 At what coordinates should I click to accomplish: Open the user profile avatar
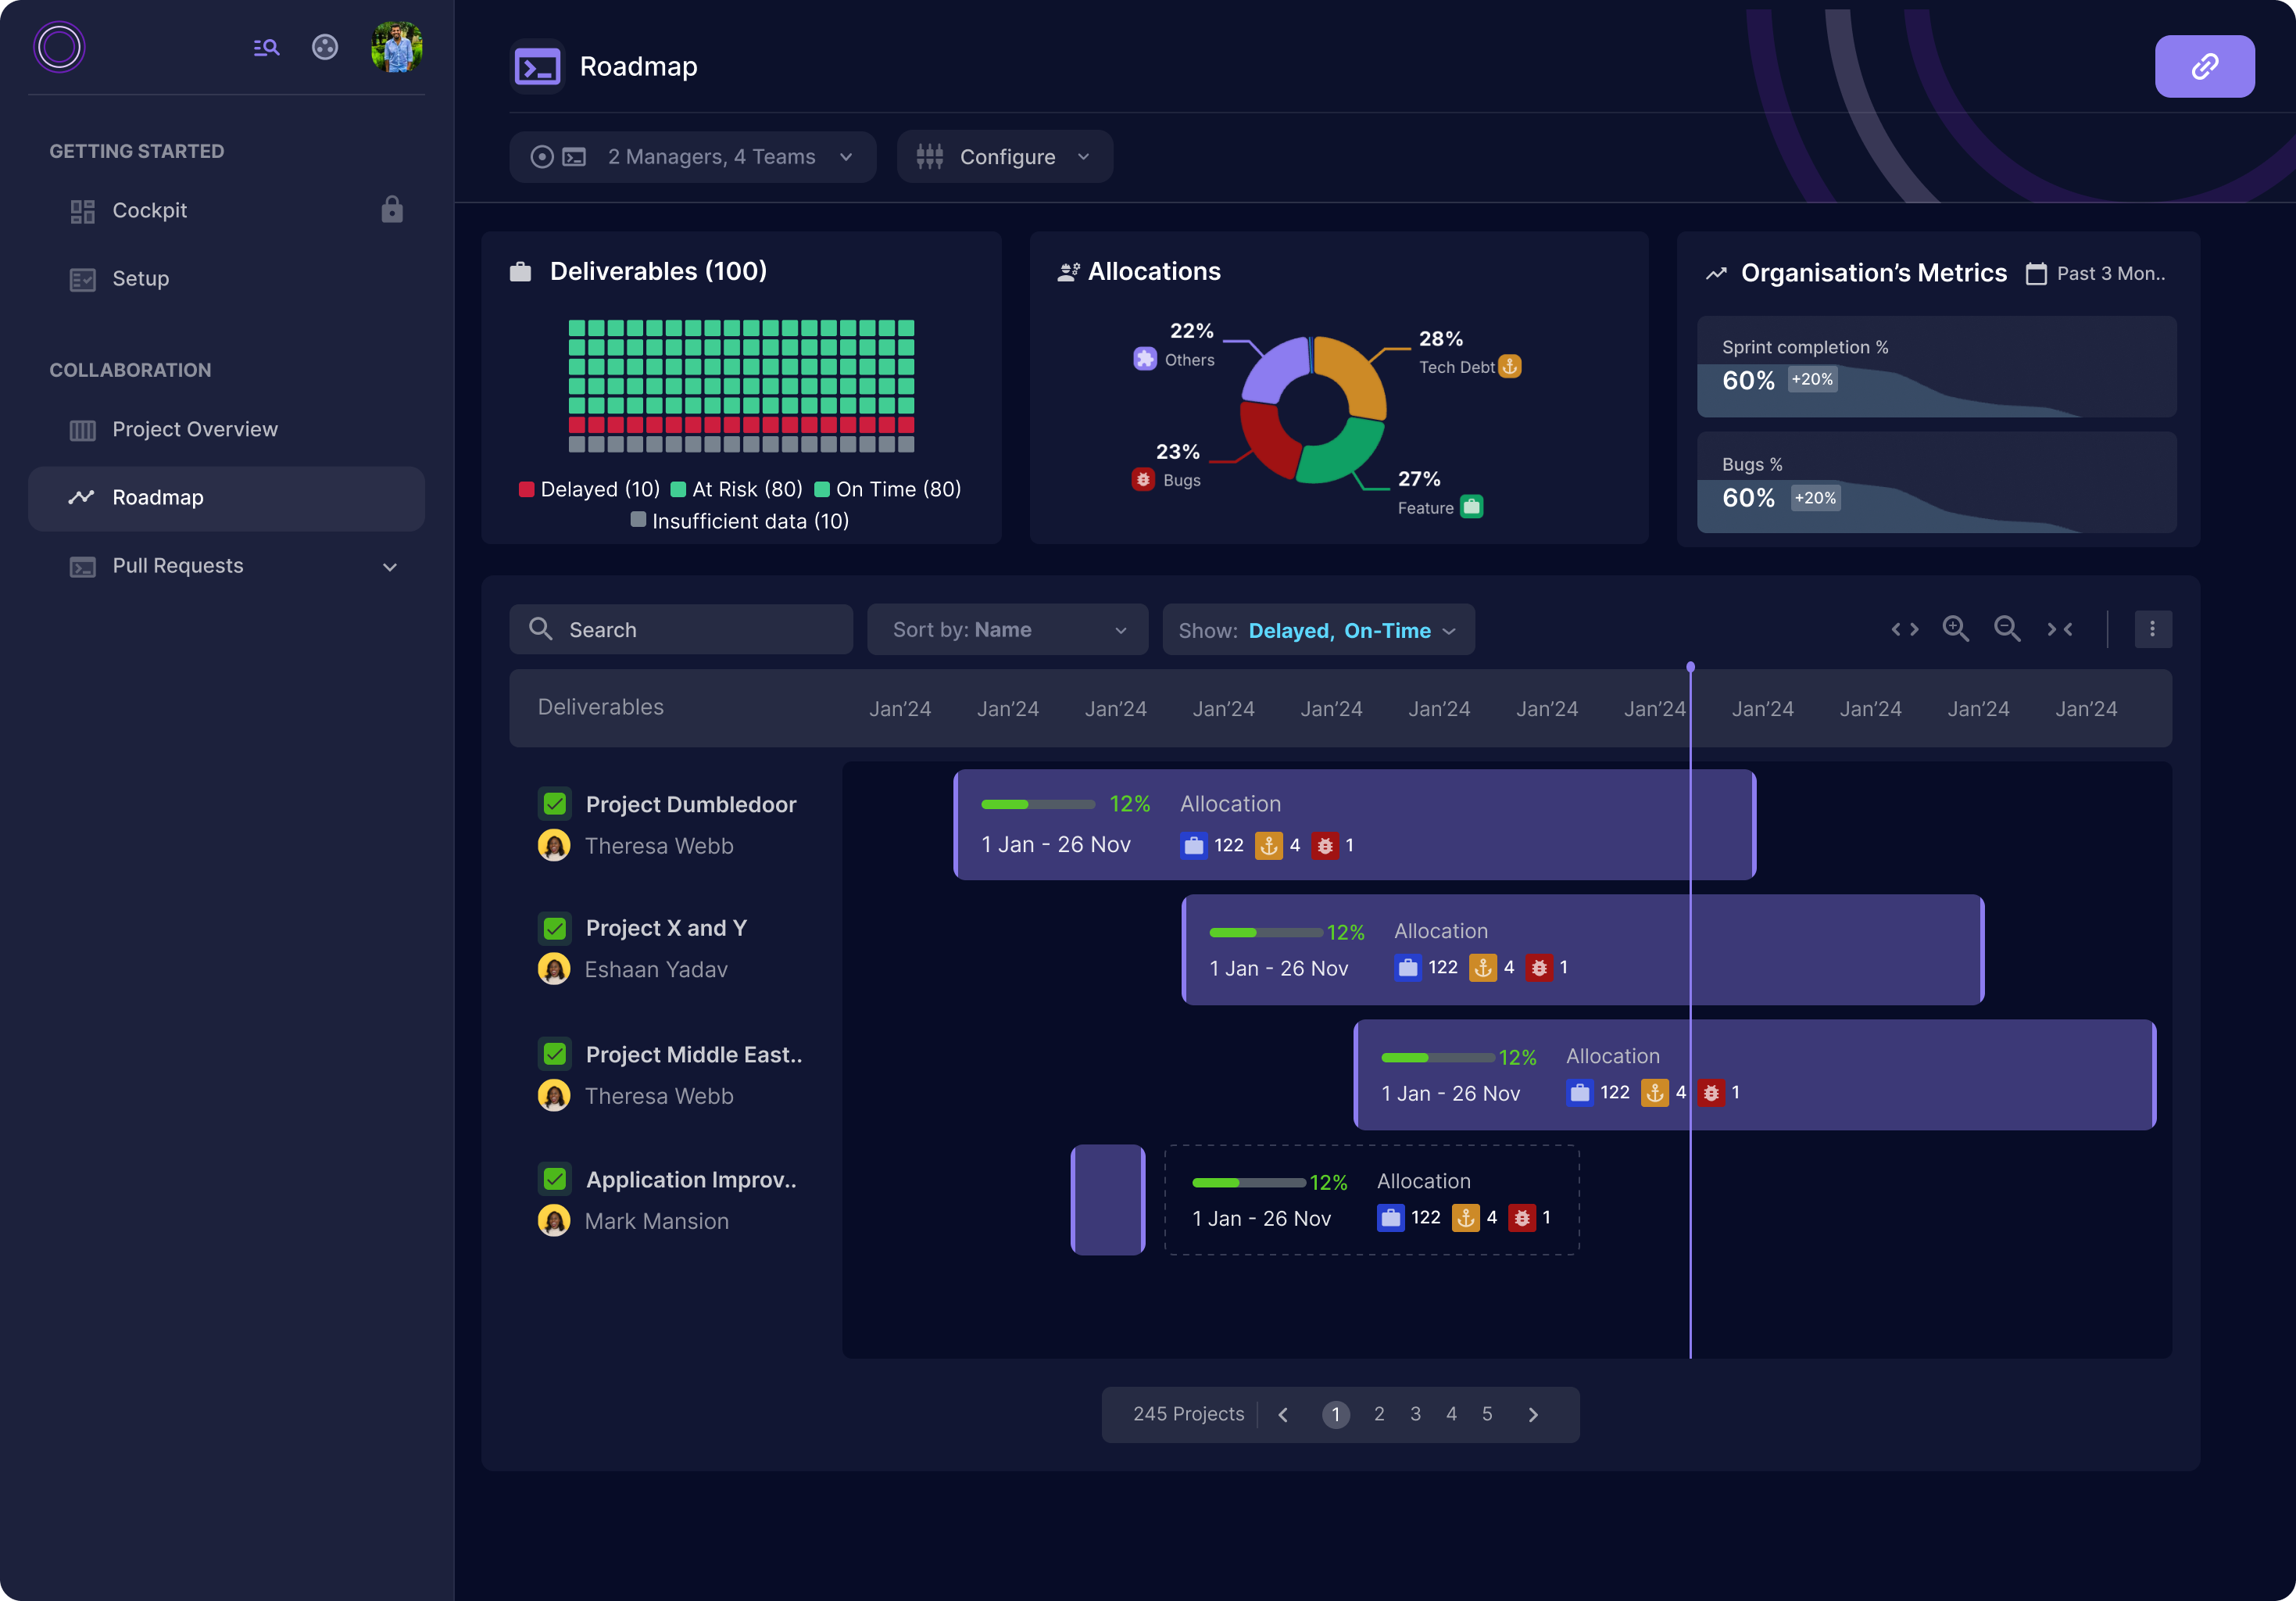click(396, 47)
